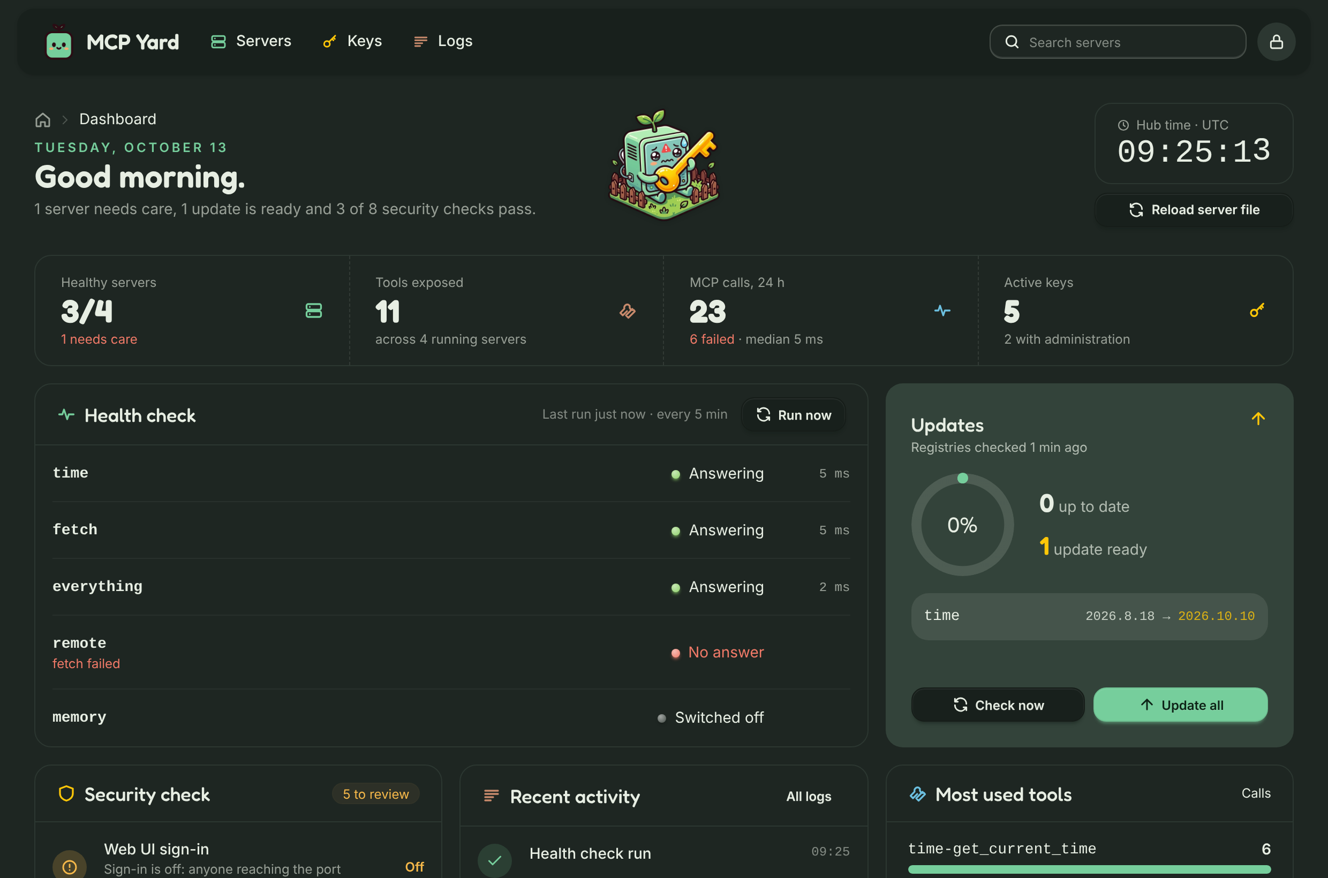1328x878 pixels.
Task: Click the Check now button
Action: [x=998, y=705]
